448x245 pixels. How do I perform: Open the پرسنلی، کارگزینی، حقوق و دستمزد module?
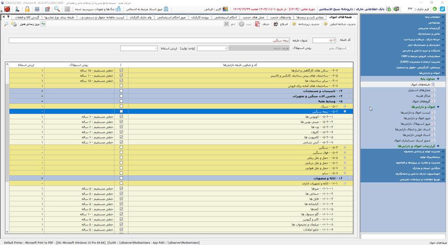[418, 67]
